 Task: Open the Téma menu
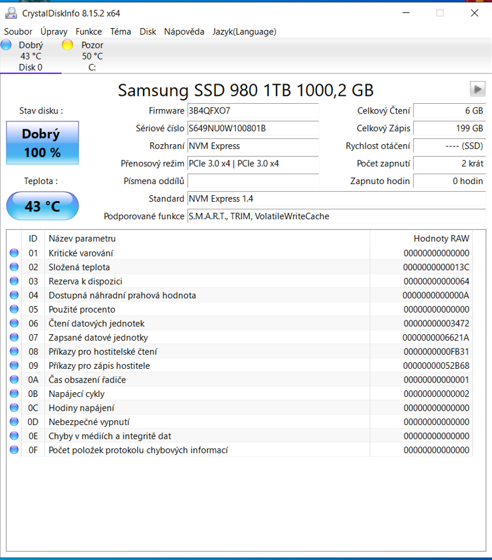(120, 31)
